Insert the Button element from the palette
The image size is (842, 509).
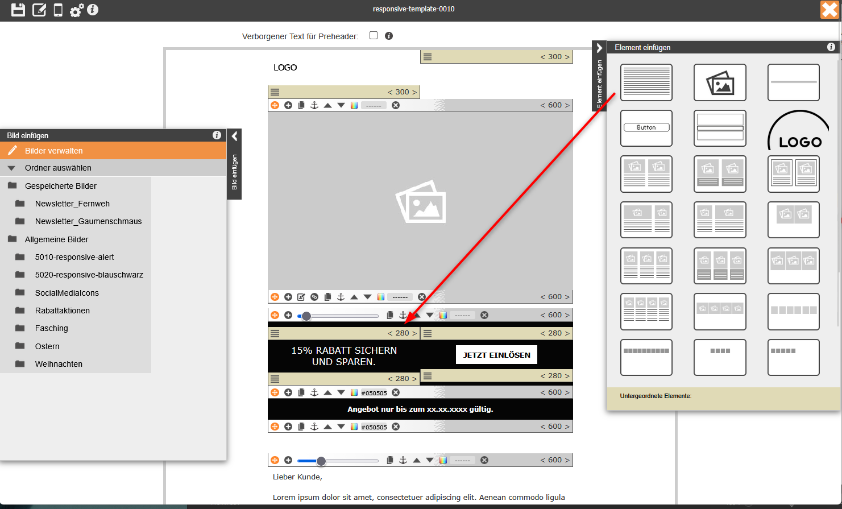click(x=646, y=128)
